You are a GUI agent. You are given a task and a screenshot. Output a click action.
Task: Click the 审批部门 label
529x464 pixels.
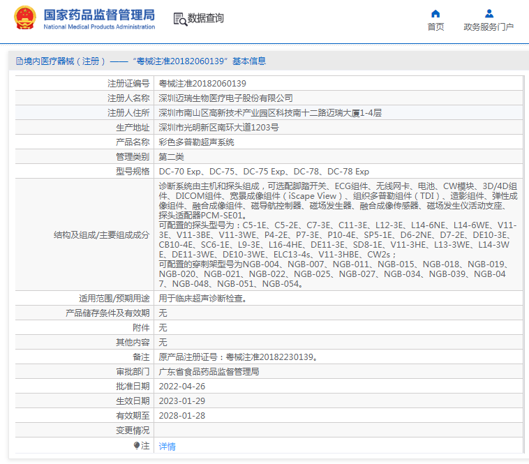click(133, 372)
